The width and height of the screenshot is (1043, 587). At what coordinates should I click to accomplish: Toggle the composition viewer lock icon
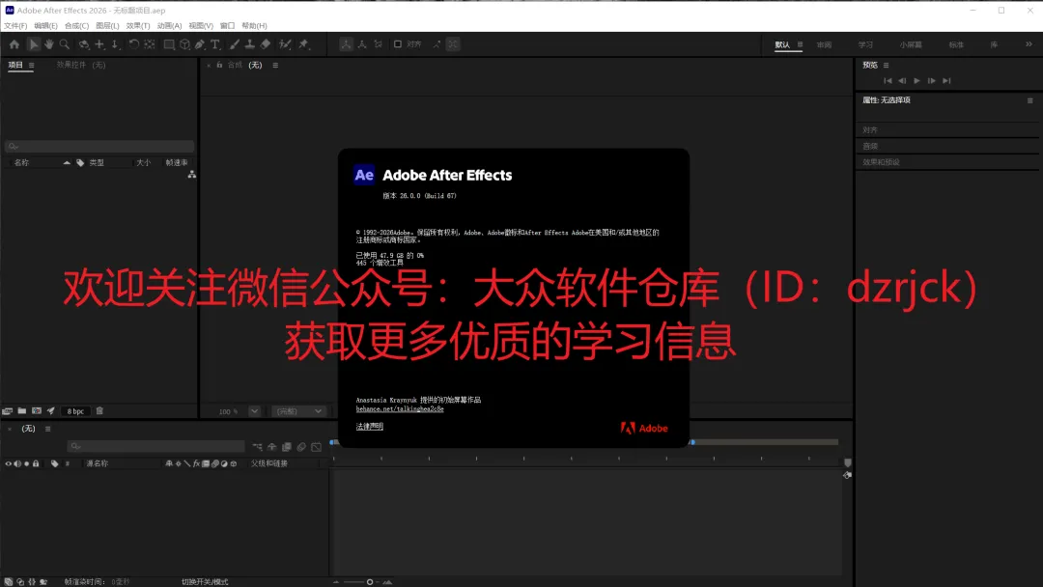pos(219,65)
